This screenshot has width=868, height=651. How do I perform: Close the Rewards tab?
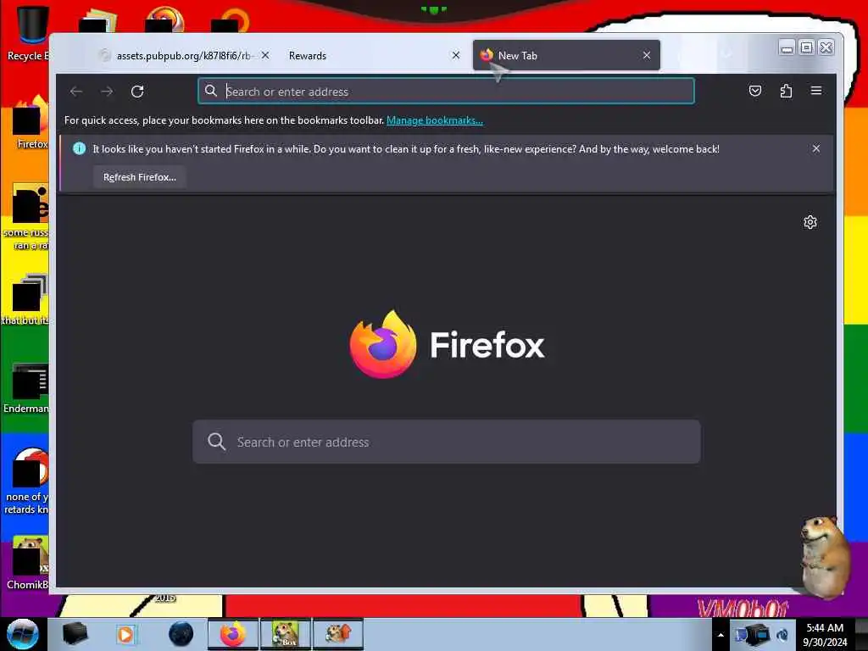point(455,55)
